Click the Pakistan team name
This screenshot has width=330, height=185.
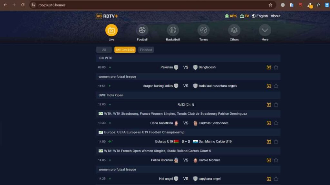tap(167, 67)
